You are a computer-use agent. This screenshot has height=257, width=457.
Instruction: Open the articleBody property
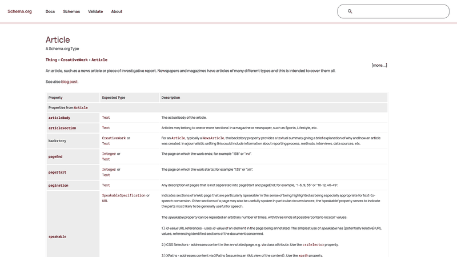pyautogui.click(x=59, y=118)
